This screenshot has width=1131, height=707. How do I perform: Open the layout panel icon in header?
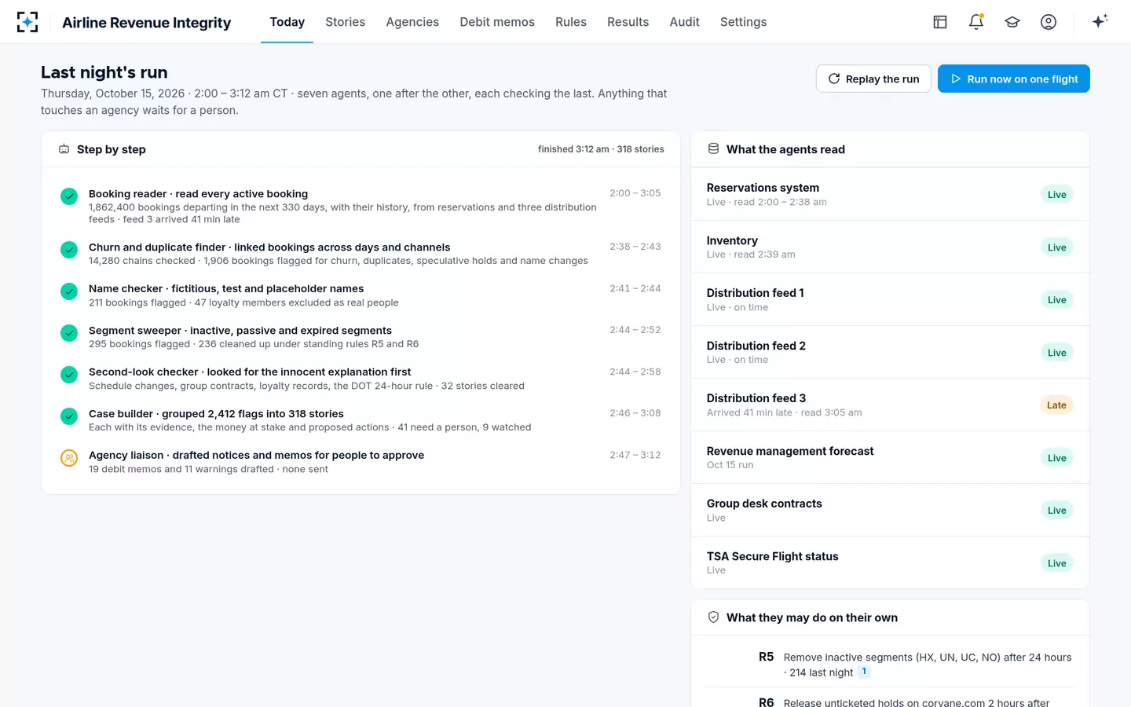pyautogui.click(x=940, y=22)
